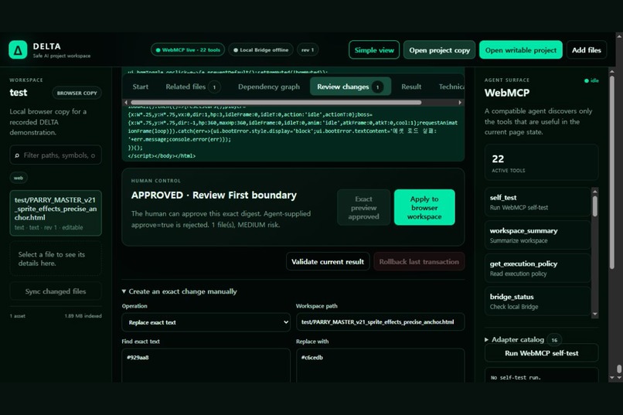This screenshot has width=623, height=415.
Task: Click the Local Bridge offline badge
Action: (260, 50)
